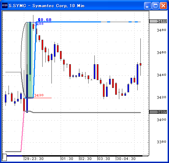Select the 02:30 time axis label
The width and height of the screenshot is (169, 163).
click(x=86, y=159)
